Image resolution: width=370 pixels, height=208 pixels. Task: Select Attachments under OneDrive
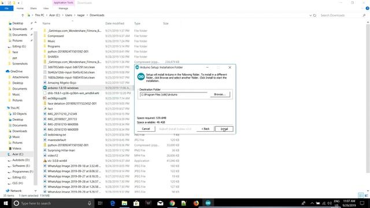20,77
